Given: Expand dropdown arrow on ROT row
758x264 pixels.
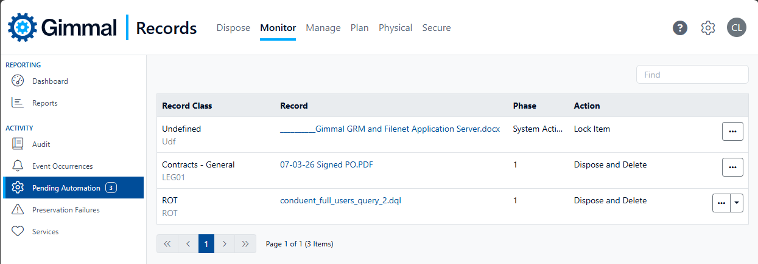Looking at the screenshot, I should coord(737,203).
